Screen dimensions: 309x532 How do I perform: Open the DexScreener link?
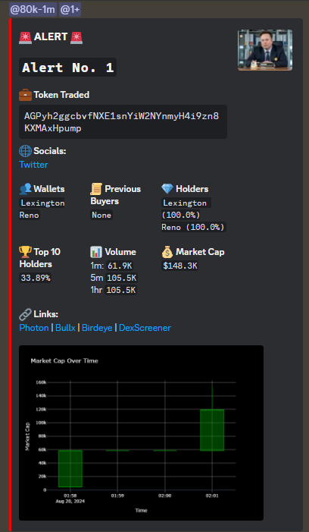145,328
